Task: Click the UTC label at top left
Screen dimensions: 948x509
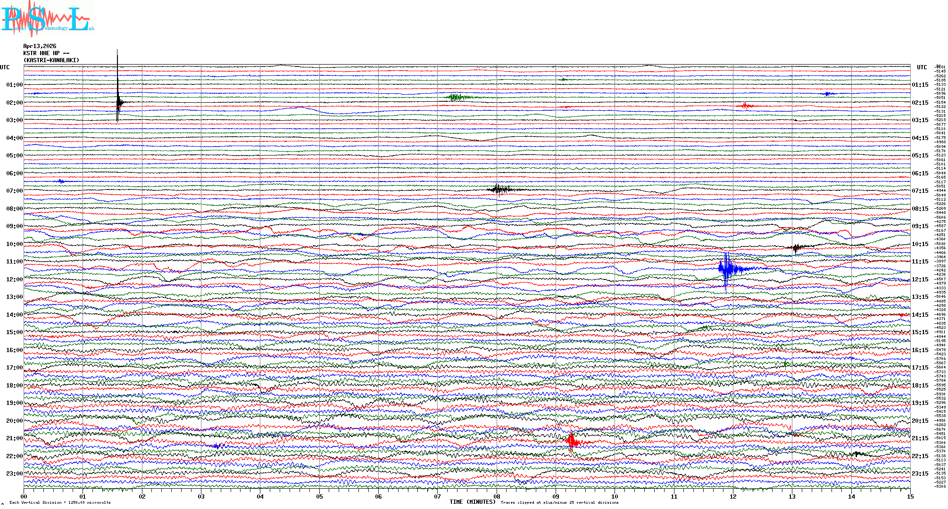Action: point(5,67)
